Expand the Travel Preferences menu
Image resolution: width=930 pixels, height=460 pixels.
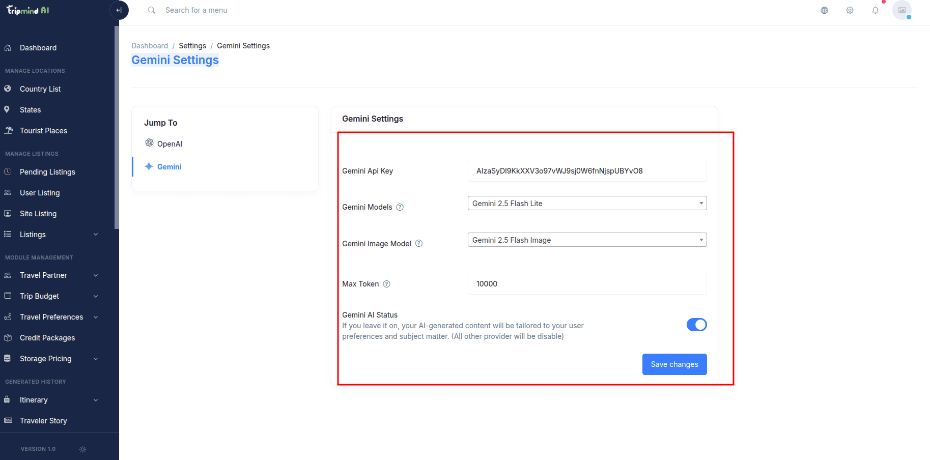click(51, 317)
